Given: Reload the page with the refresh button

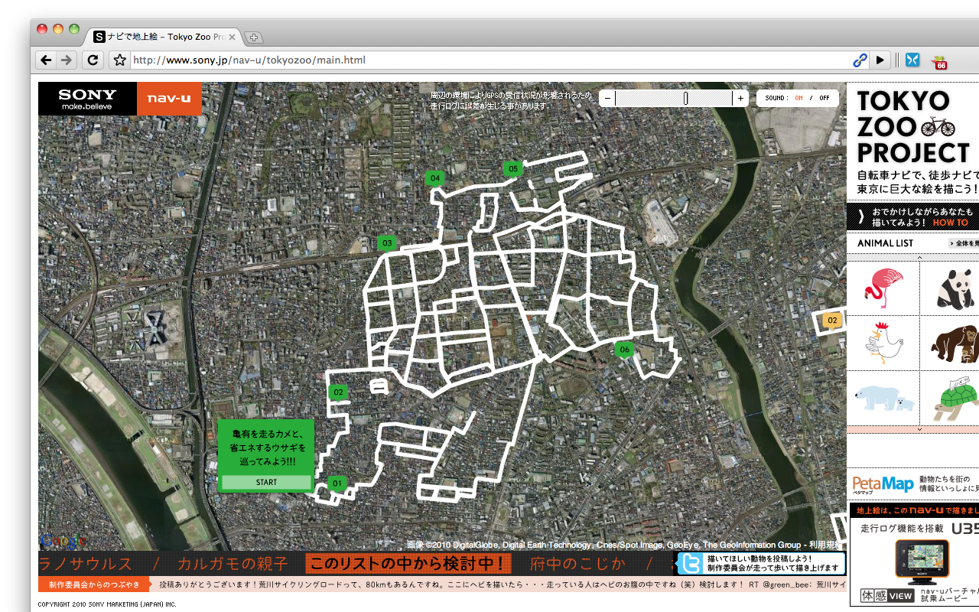Looking at the screenshot, I should (93, 60).
